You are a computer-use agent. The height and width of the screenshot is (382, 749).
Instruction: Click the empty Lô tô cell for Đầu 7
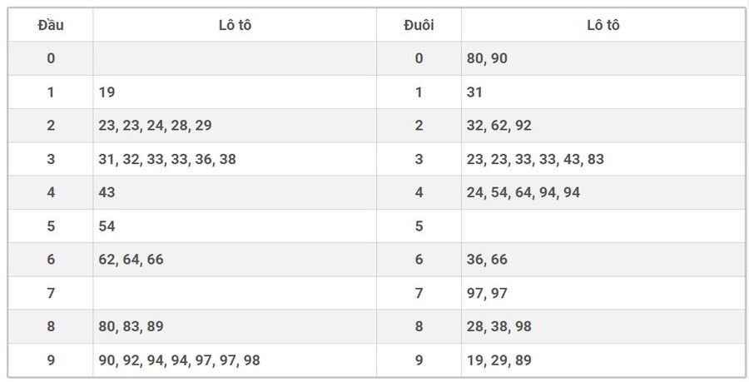[x=235, y=293]
